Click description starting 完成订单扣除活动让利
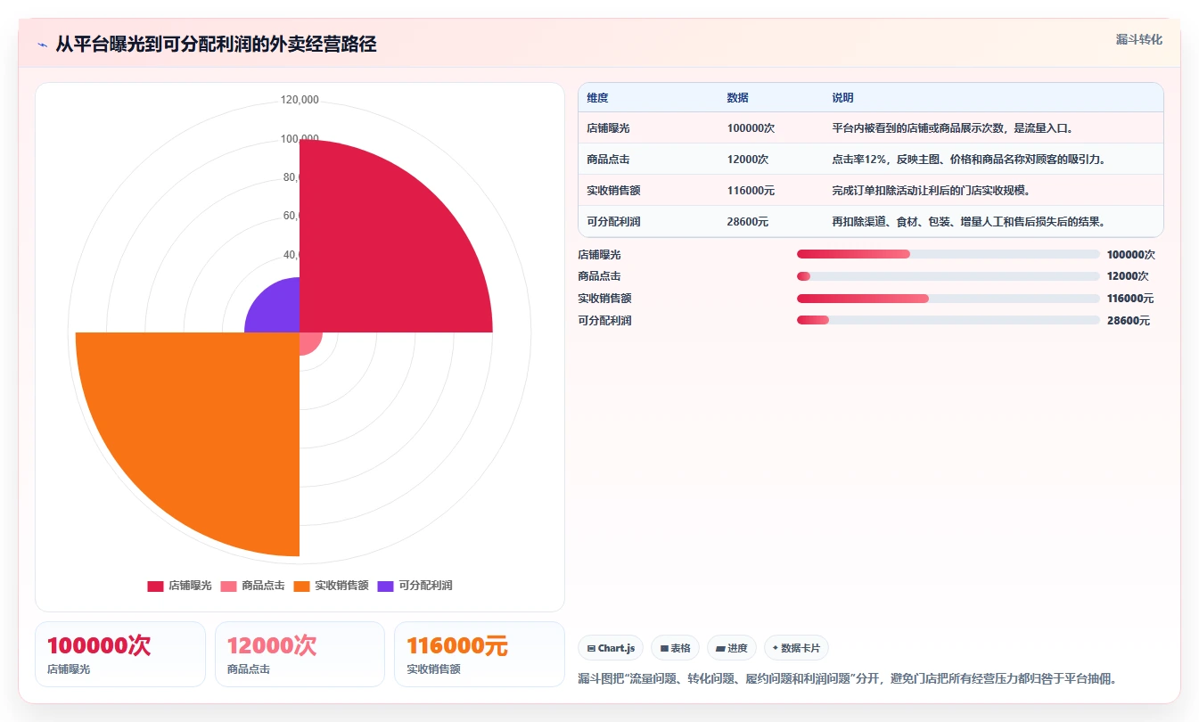 [x=932, y=191]
